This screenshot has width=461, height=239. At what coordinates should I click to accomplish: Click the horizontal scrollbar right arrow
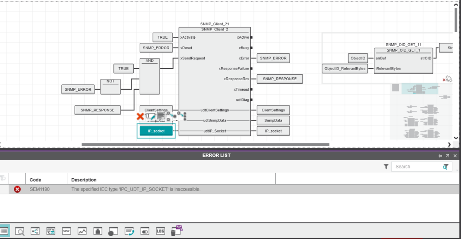coord(449,145)
